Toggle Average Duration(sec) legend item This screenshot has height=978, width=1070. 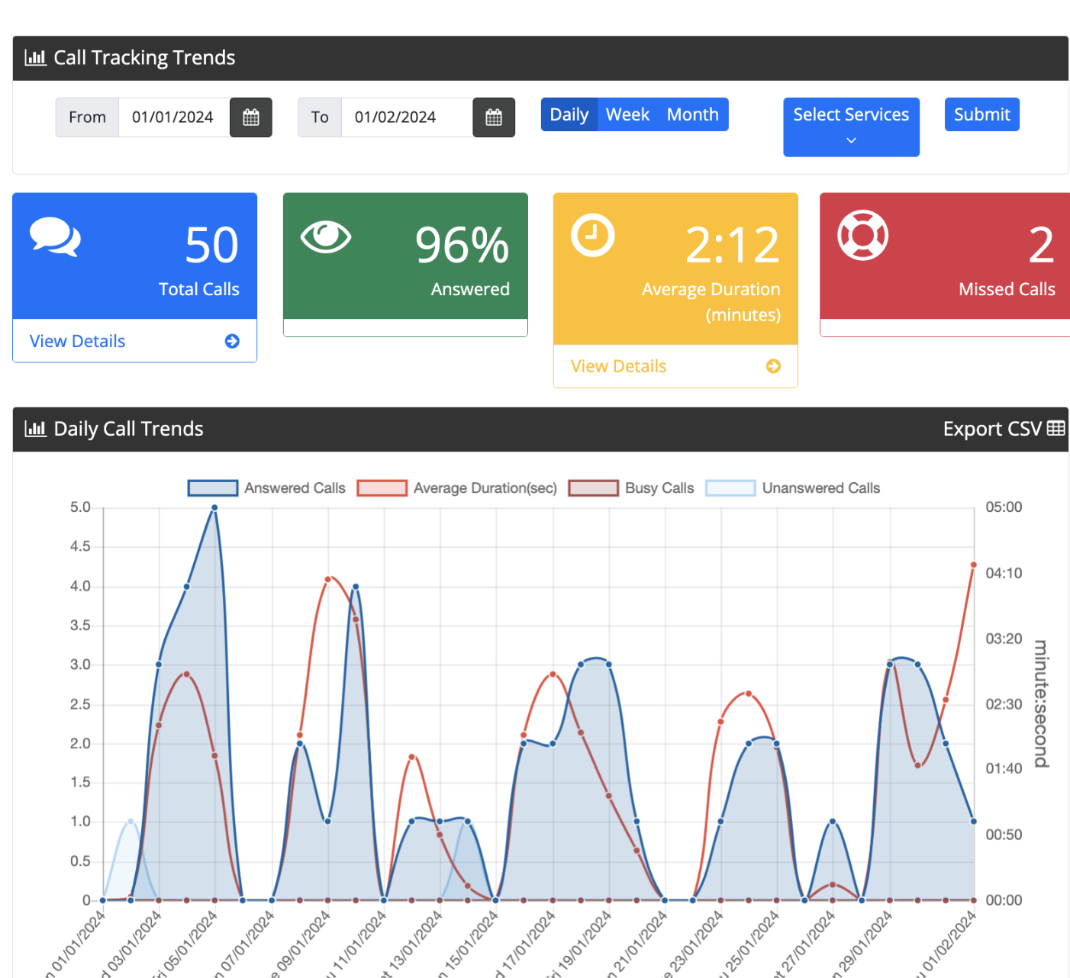[x=382, y=488]
